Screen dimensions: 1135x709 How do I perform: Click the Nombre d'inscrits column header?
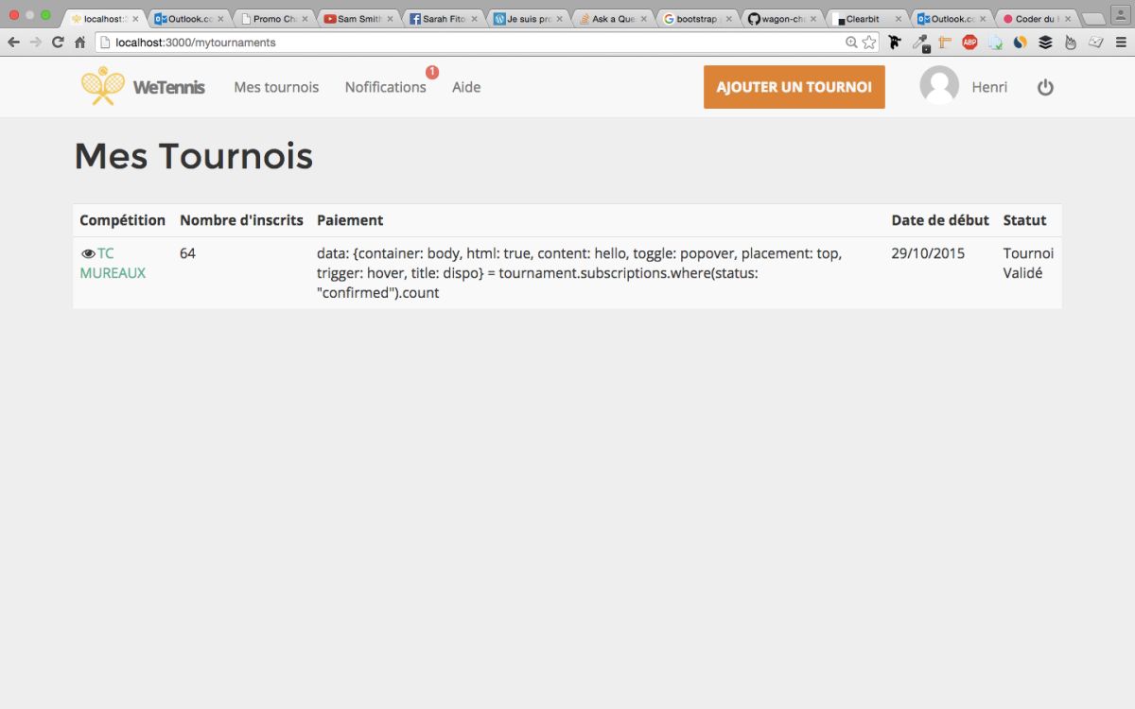241,220
